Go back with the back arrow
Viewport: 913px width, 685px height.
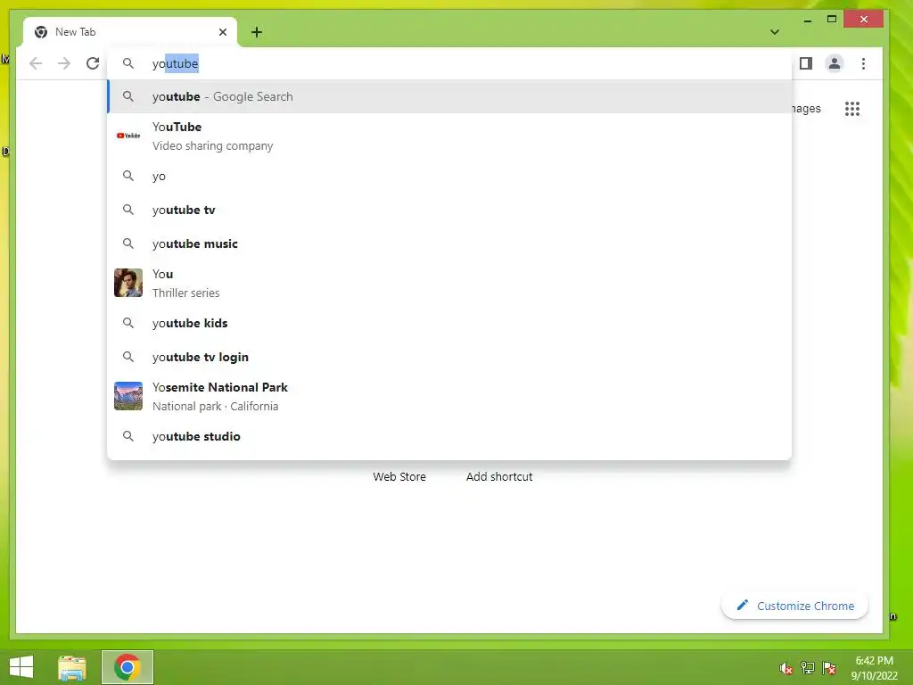click(x=36, y=63)
